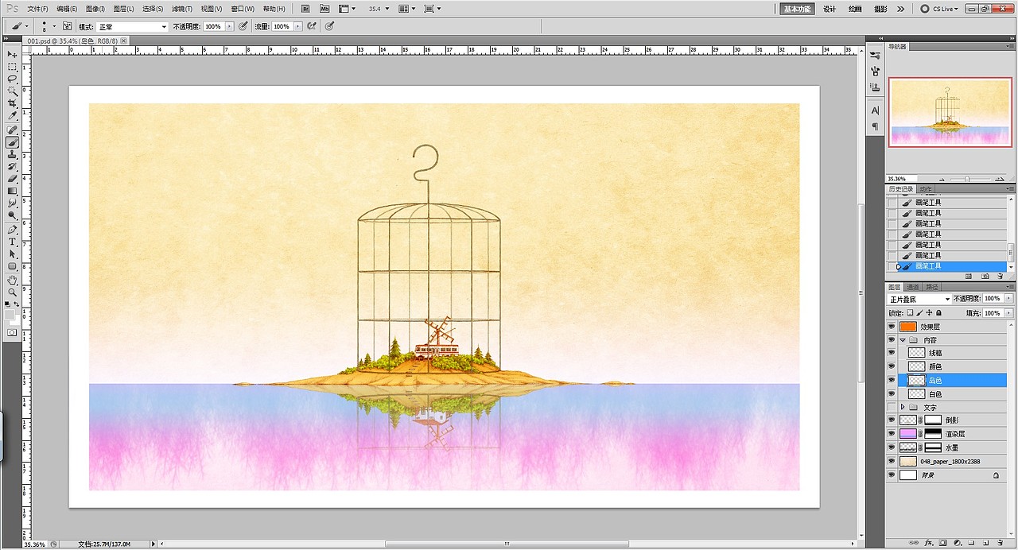Viewport: 1018px width, 550px height.
Task: Open the 滤镜(T) menu
Action: point(181,9)
